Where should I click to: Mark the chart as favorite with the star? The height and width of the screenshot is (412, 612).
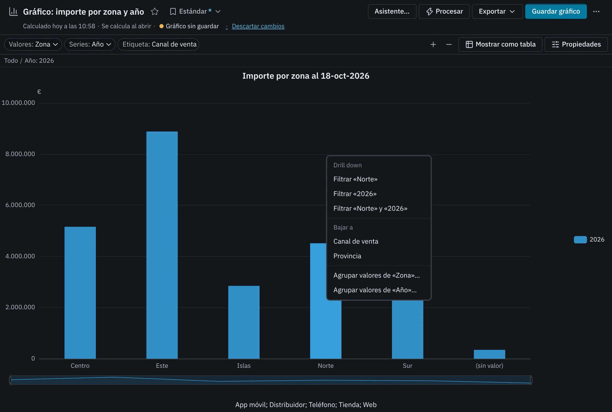tap(155, 12)
